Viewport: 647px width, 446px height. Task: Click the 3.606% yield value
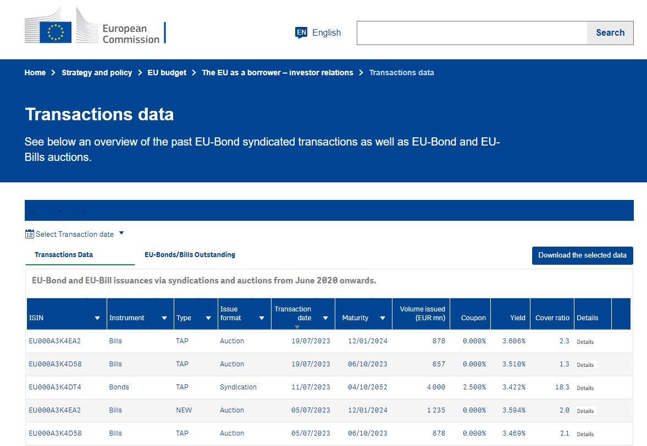click(514, 341)
